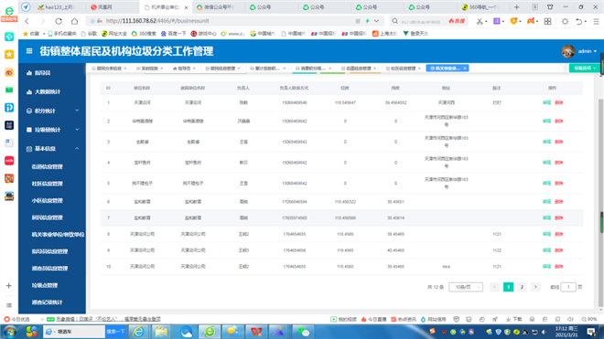604x339 pixels.
Task: Edit row 1 via its 编辑 link
Action: click(546, 102)
